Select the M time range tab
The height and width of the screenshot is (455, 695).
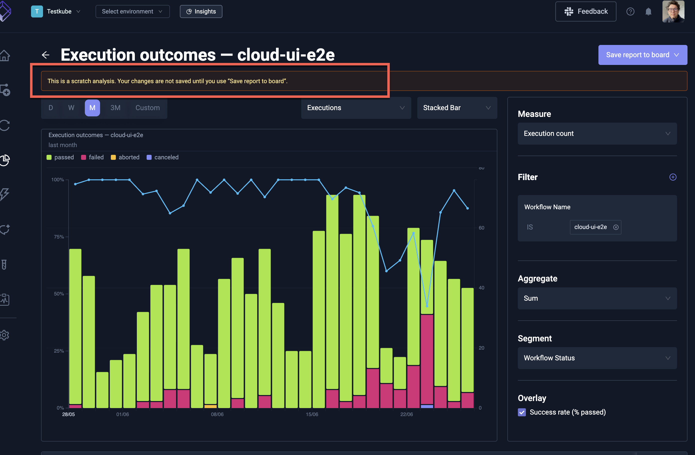pyautogui.click(x=92, y=108)
